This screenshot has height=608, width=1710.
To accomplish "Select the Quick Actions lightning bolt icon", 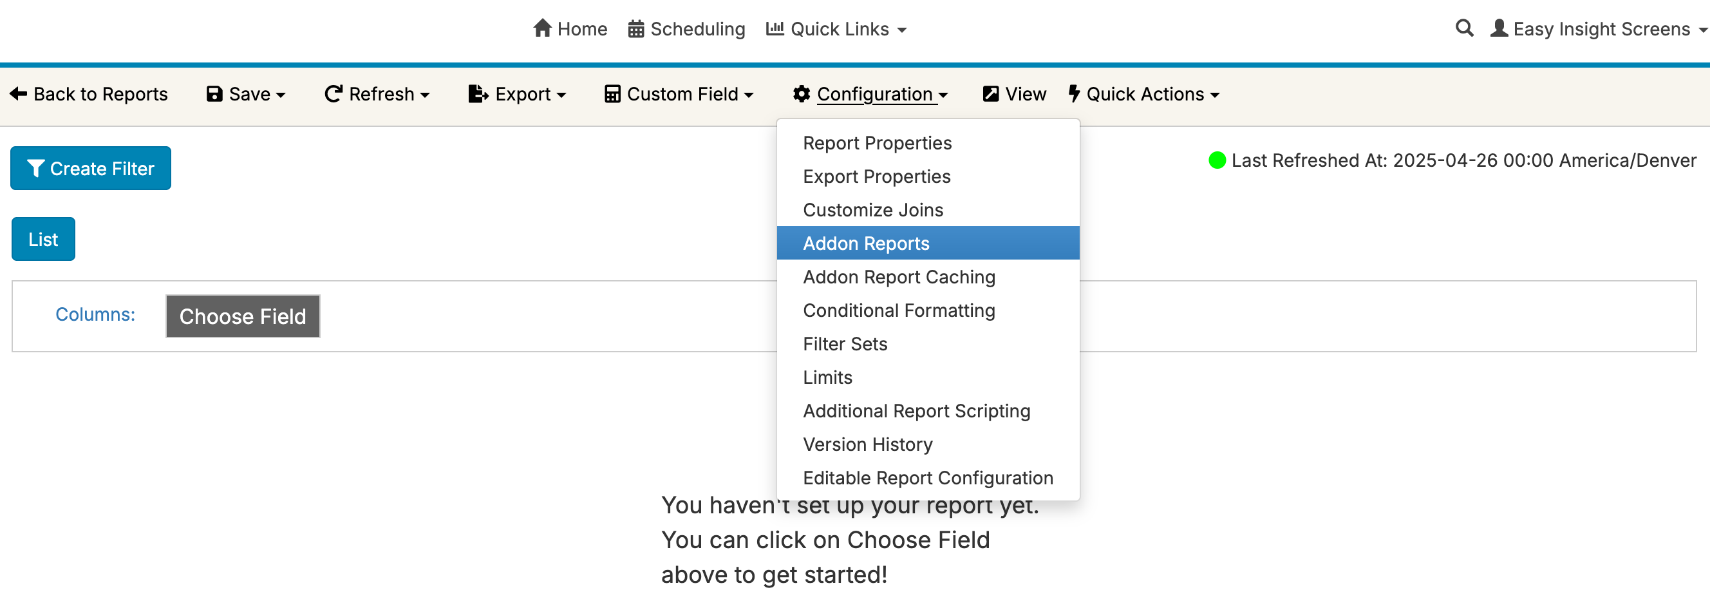I will (x=1075, y=93).
